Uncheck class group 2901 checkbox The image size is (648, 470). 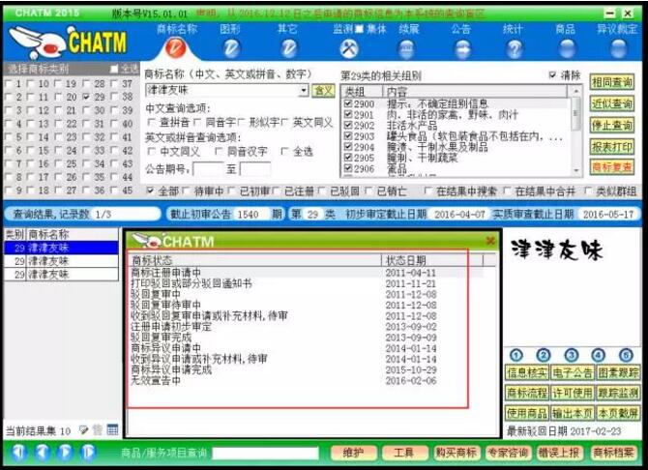coord(348,114)
